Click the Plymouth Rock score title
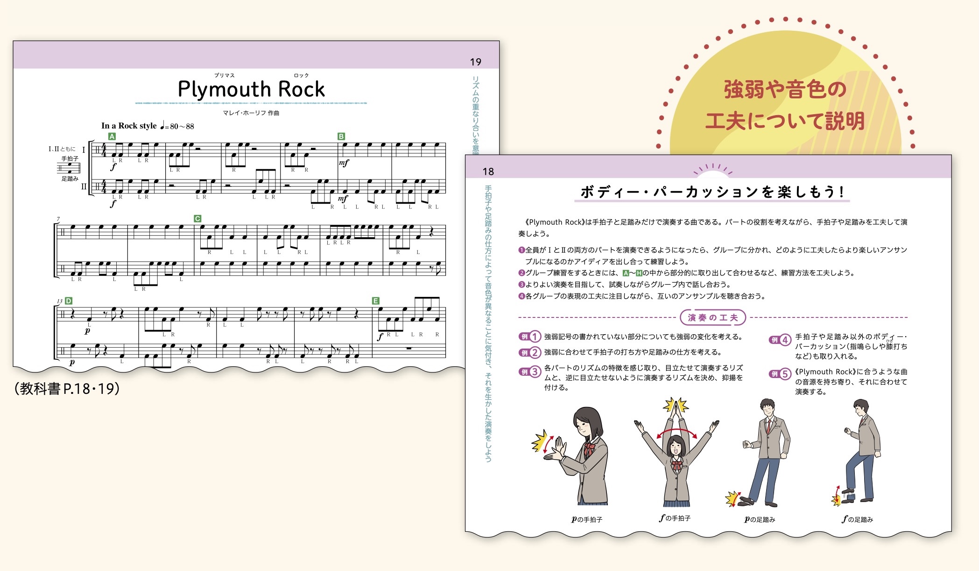This screenshot has height=571, width=979. point(251,89)
